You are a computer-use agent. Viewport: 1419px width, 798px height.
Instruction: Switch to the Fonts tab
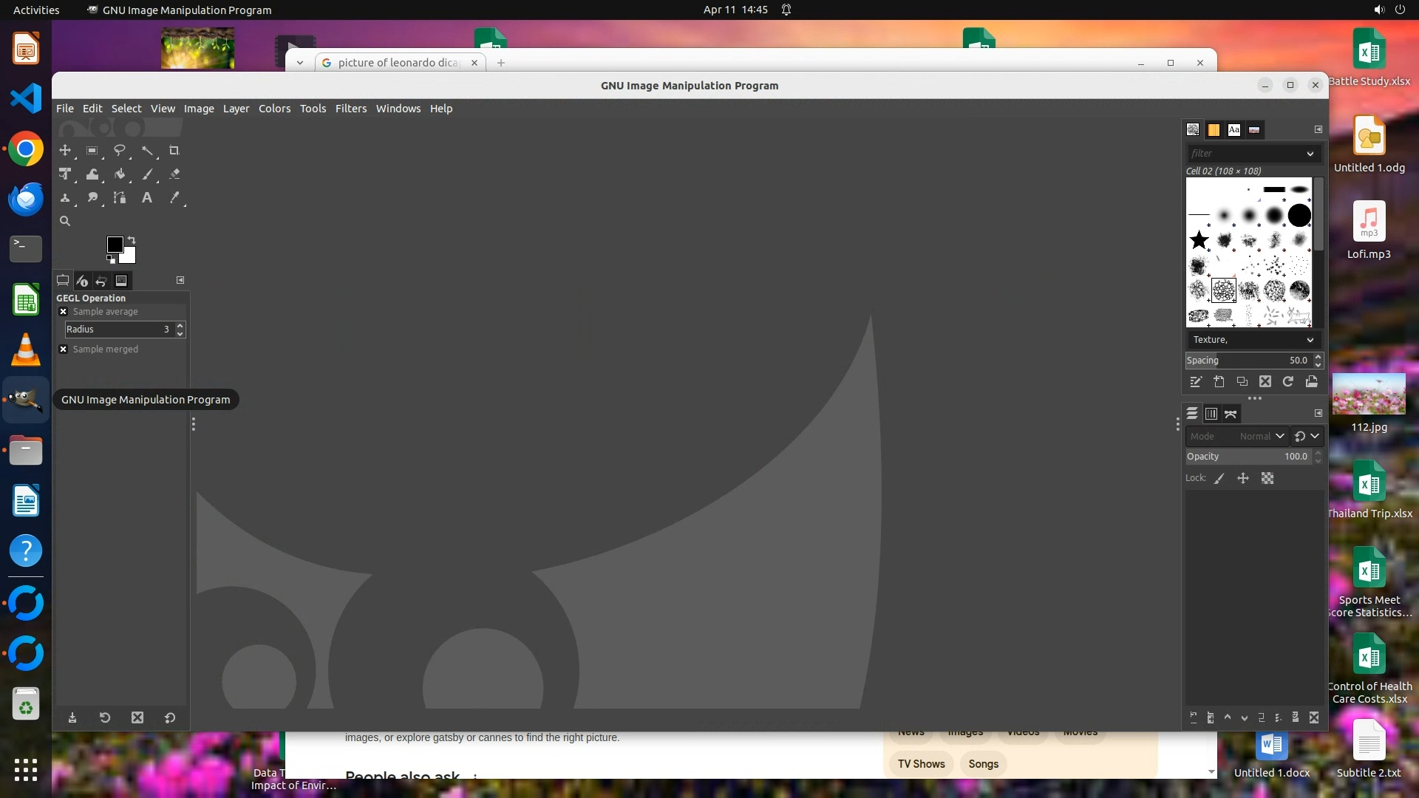pyautogui.click(x=1234, y=130)
